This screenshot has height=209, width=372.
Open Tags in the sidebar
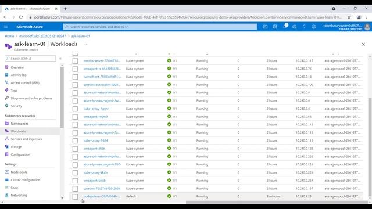coord(14,91)
